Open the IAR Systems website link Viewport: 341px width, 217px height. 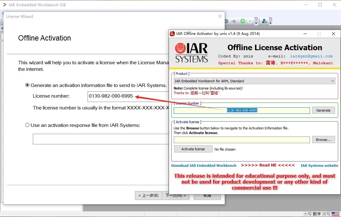tap(319, 166)
